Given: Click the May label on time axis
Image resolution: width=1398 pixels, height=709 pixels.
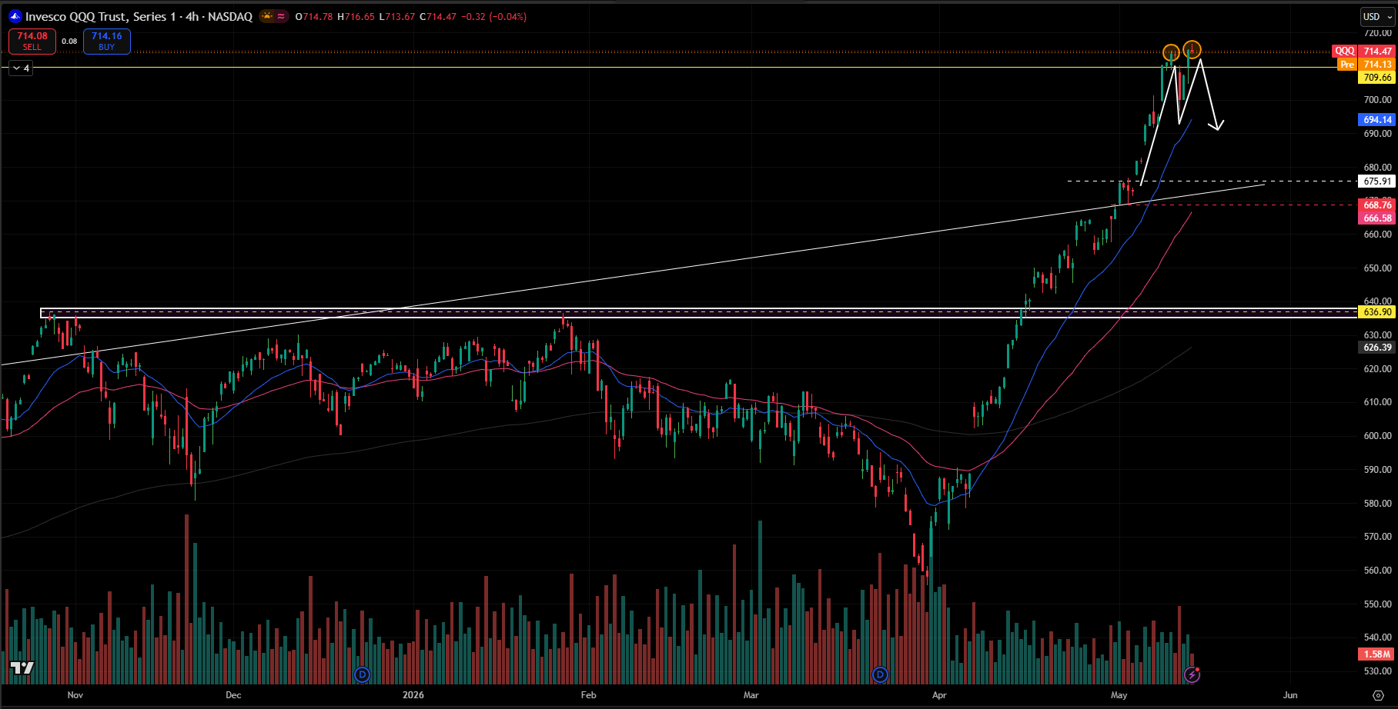Looking at the screenshot, I should point(1119,695).
